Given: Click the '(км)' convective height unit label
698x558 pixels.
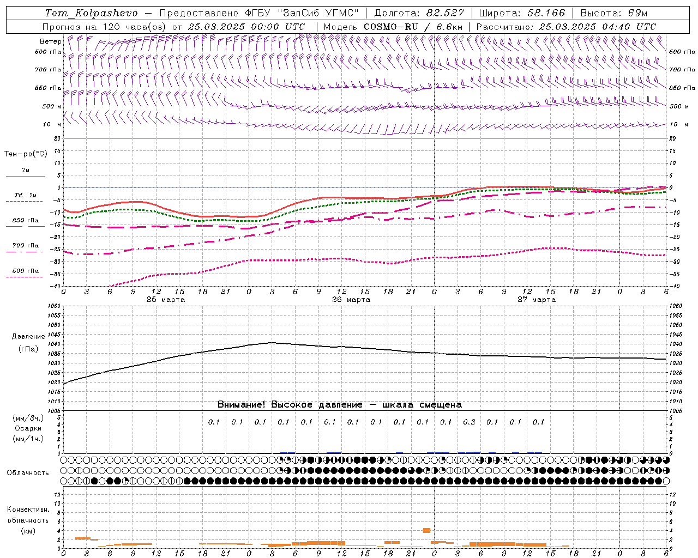Looking at the screenshot, I should coord(28,531).
